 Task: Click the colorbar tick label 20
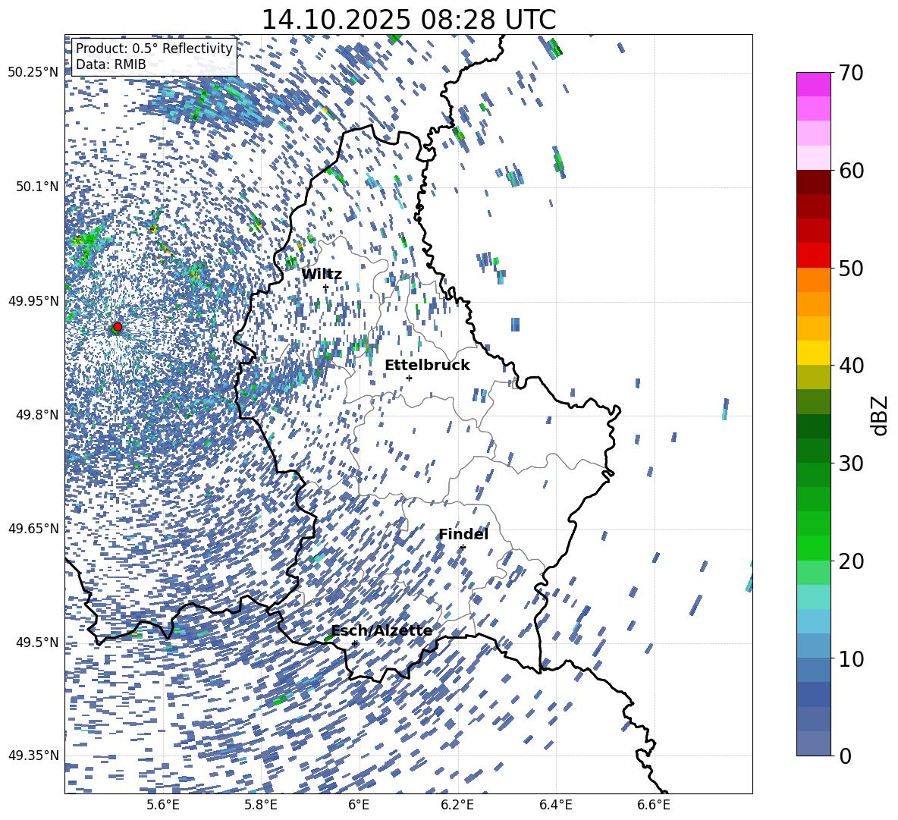[851, 561]
